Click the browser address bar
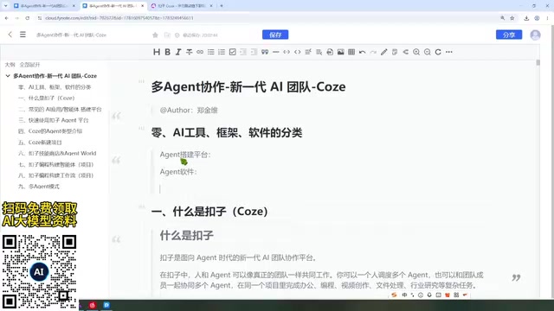Viewport: 554px width, 311px height. (x=268, y=18)
